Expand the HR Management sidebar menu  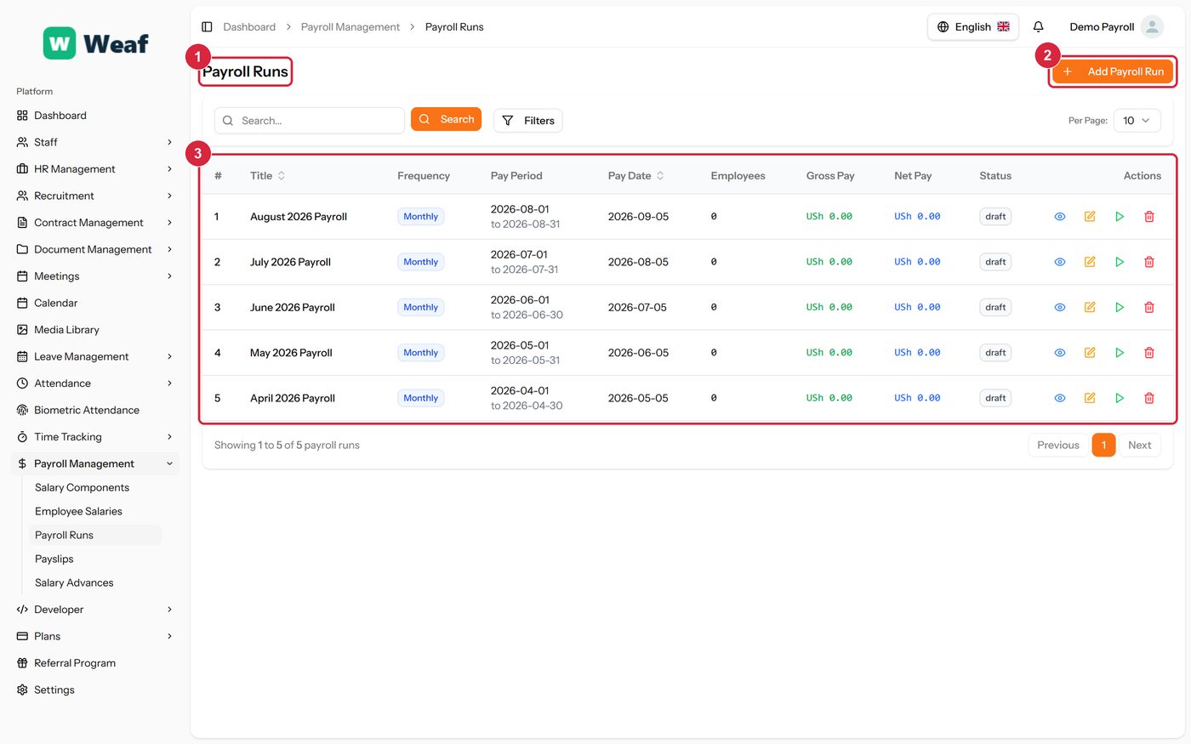click(x=94, y=169)
